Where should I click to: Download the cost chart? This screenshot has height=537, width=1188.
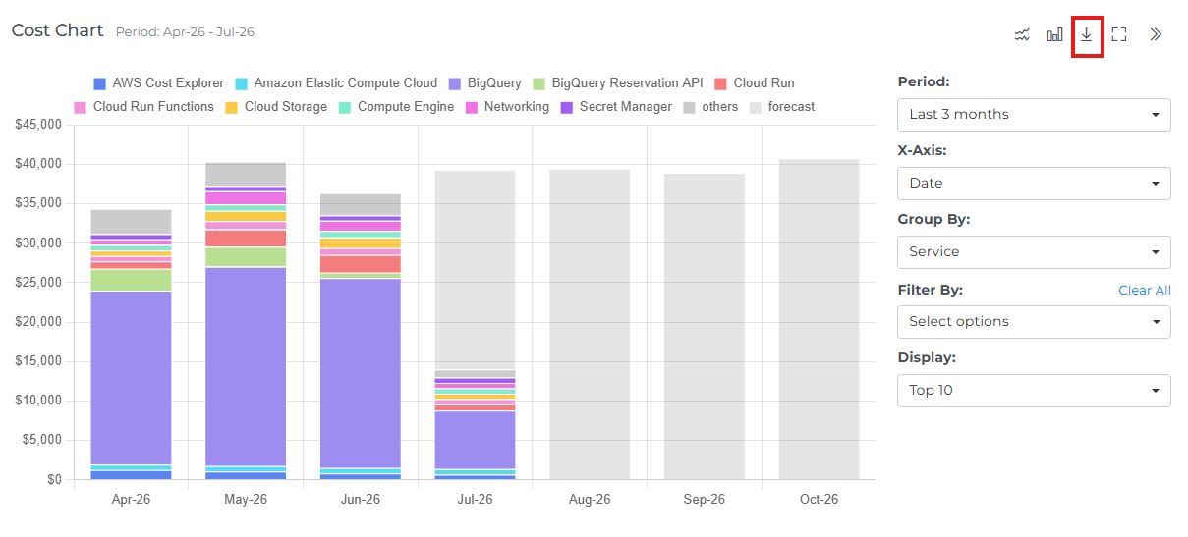1087,35
